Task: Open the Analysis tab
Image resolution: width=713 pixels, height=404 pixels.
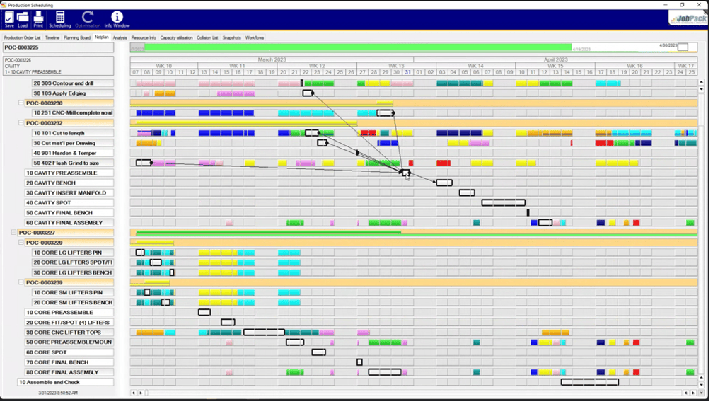Action: pyautogui.click(x=120, y=37)
